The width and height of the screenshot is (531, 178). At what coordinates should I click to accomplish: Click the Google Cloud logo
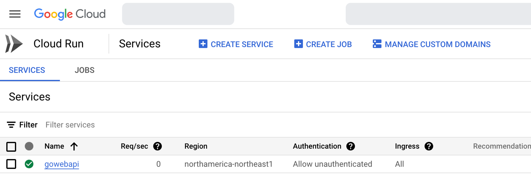[x=70, y=14]
